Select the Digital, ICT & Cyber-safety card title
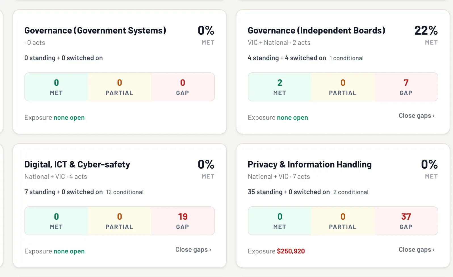Image resolution: width=453 pixels, height=277 pixels. tap(77, 164)
